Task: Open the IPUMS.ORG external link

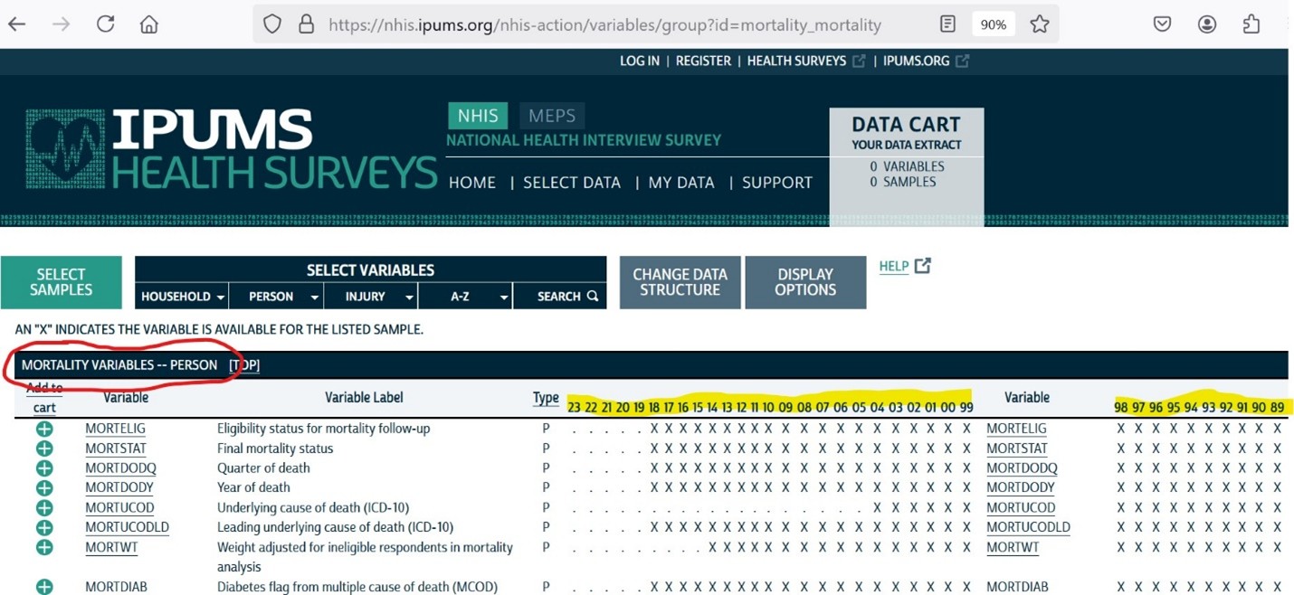Action: coord(926,61)
